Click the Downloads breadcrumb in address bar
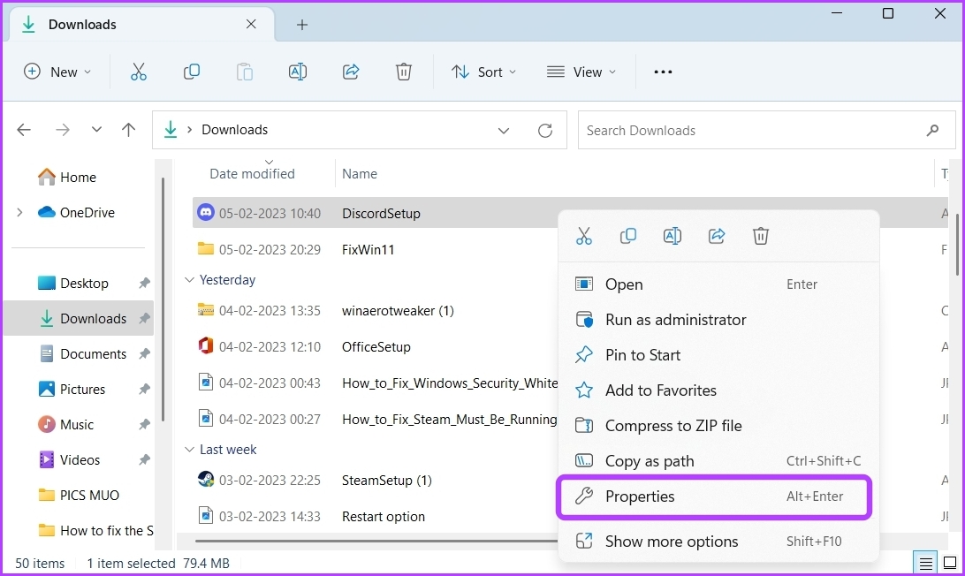965x576 pixels. 234,130
